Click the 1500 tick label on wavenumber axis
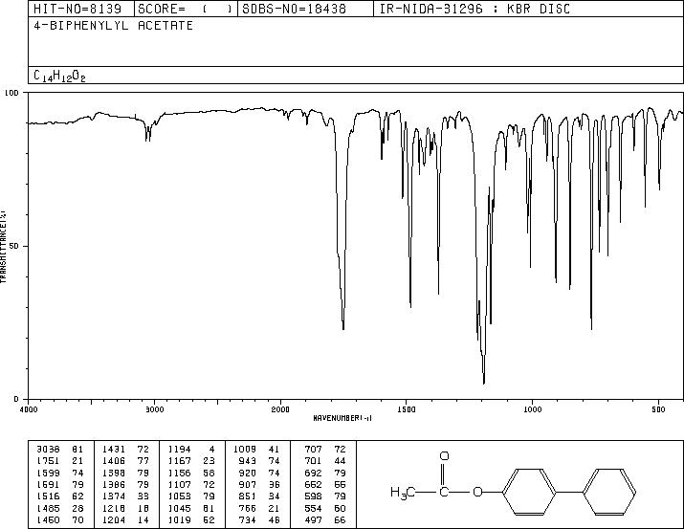This screenshot has width=684, height=529. [x=407, y=409]
